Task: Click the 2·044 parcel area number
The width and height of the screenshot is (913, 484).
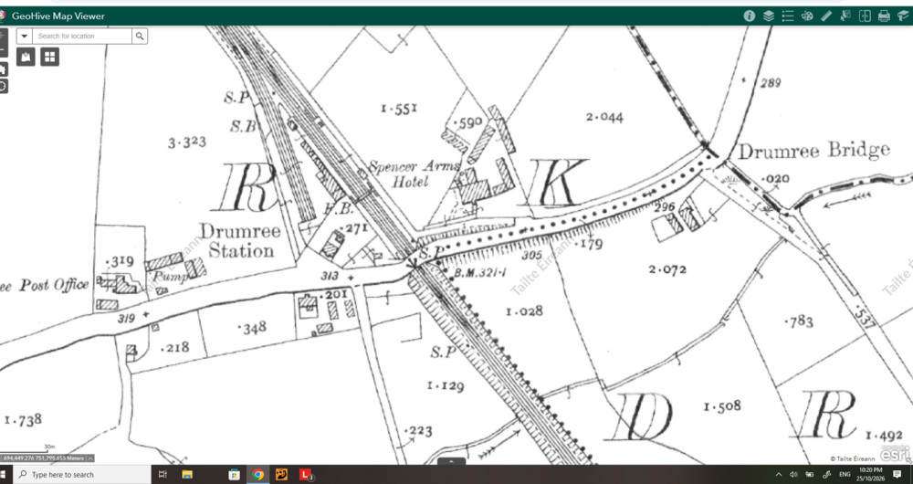Action: (x=604, y=117)
